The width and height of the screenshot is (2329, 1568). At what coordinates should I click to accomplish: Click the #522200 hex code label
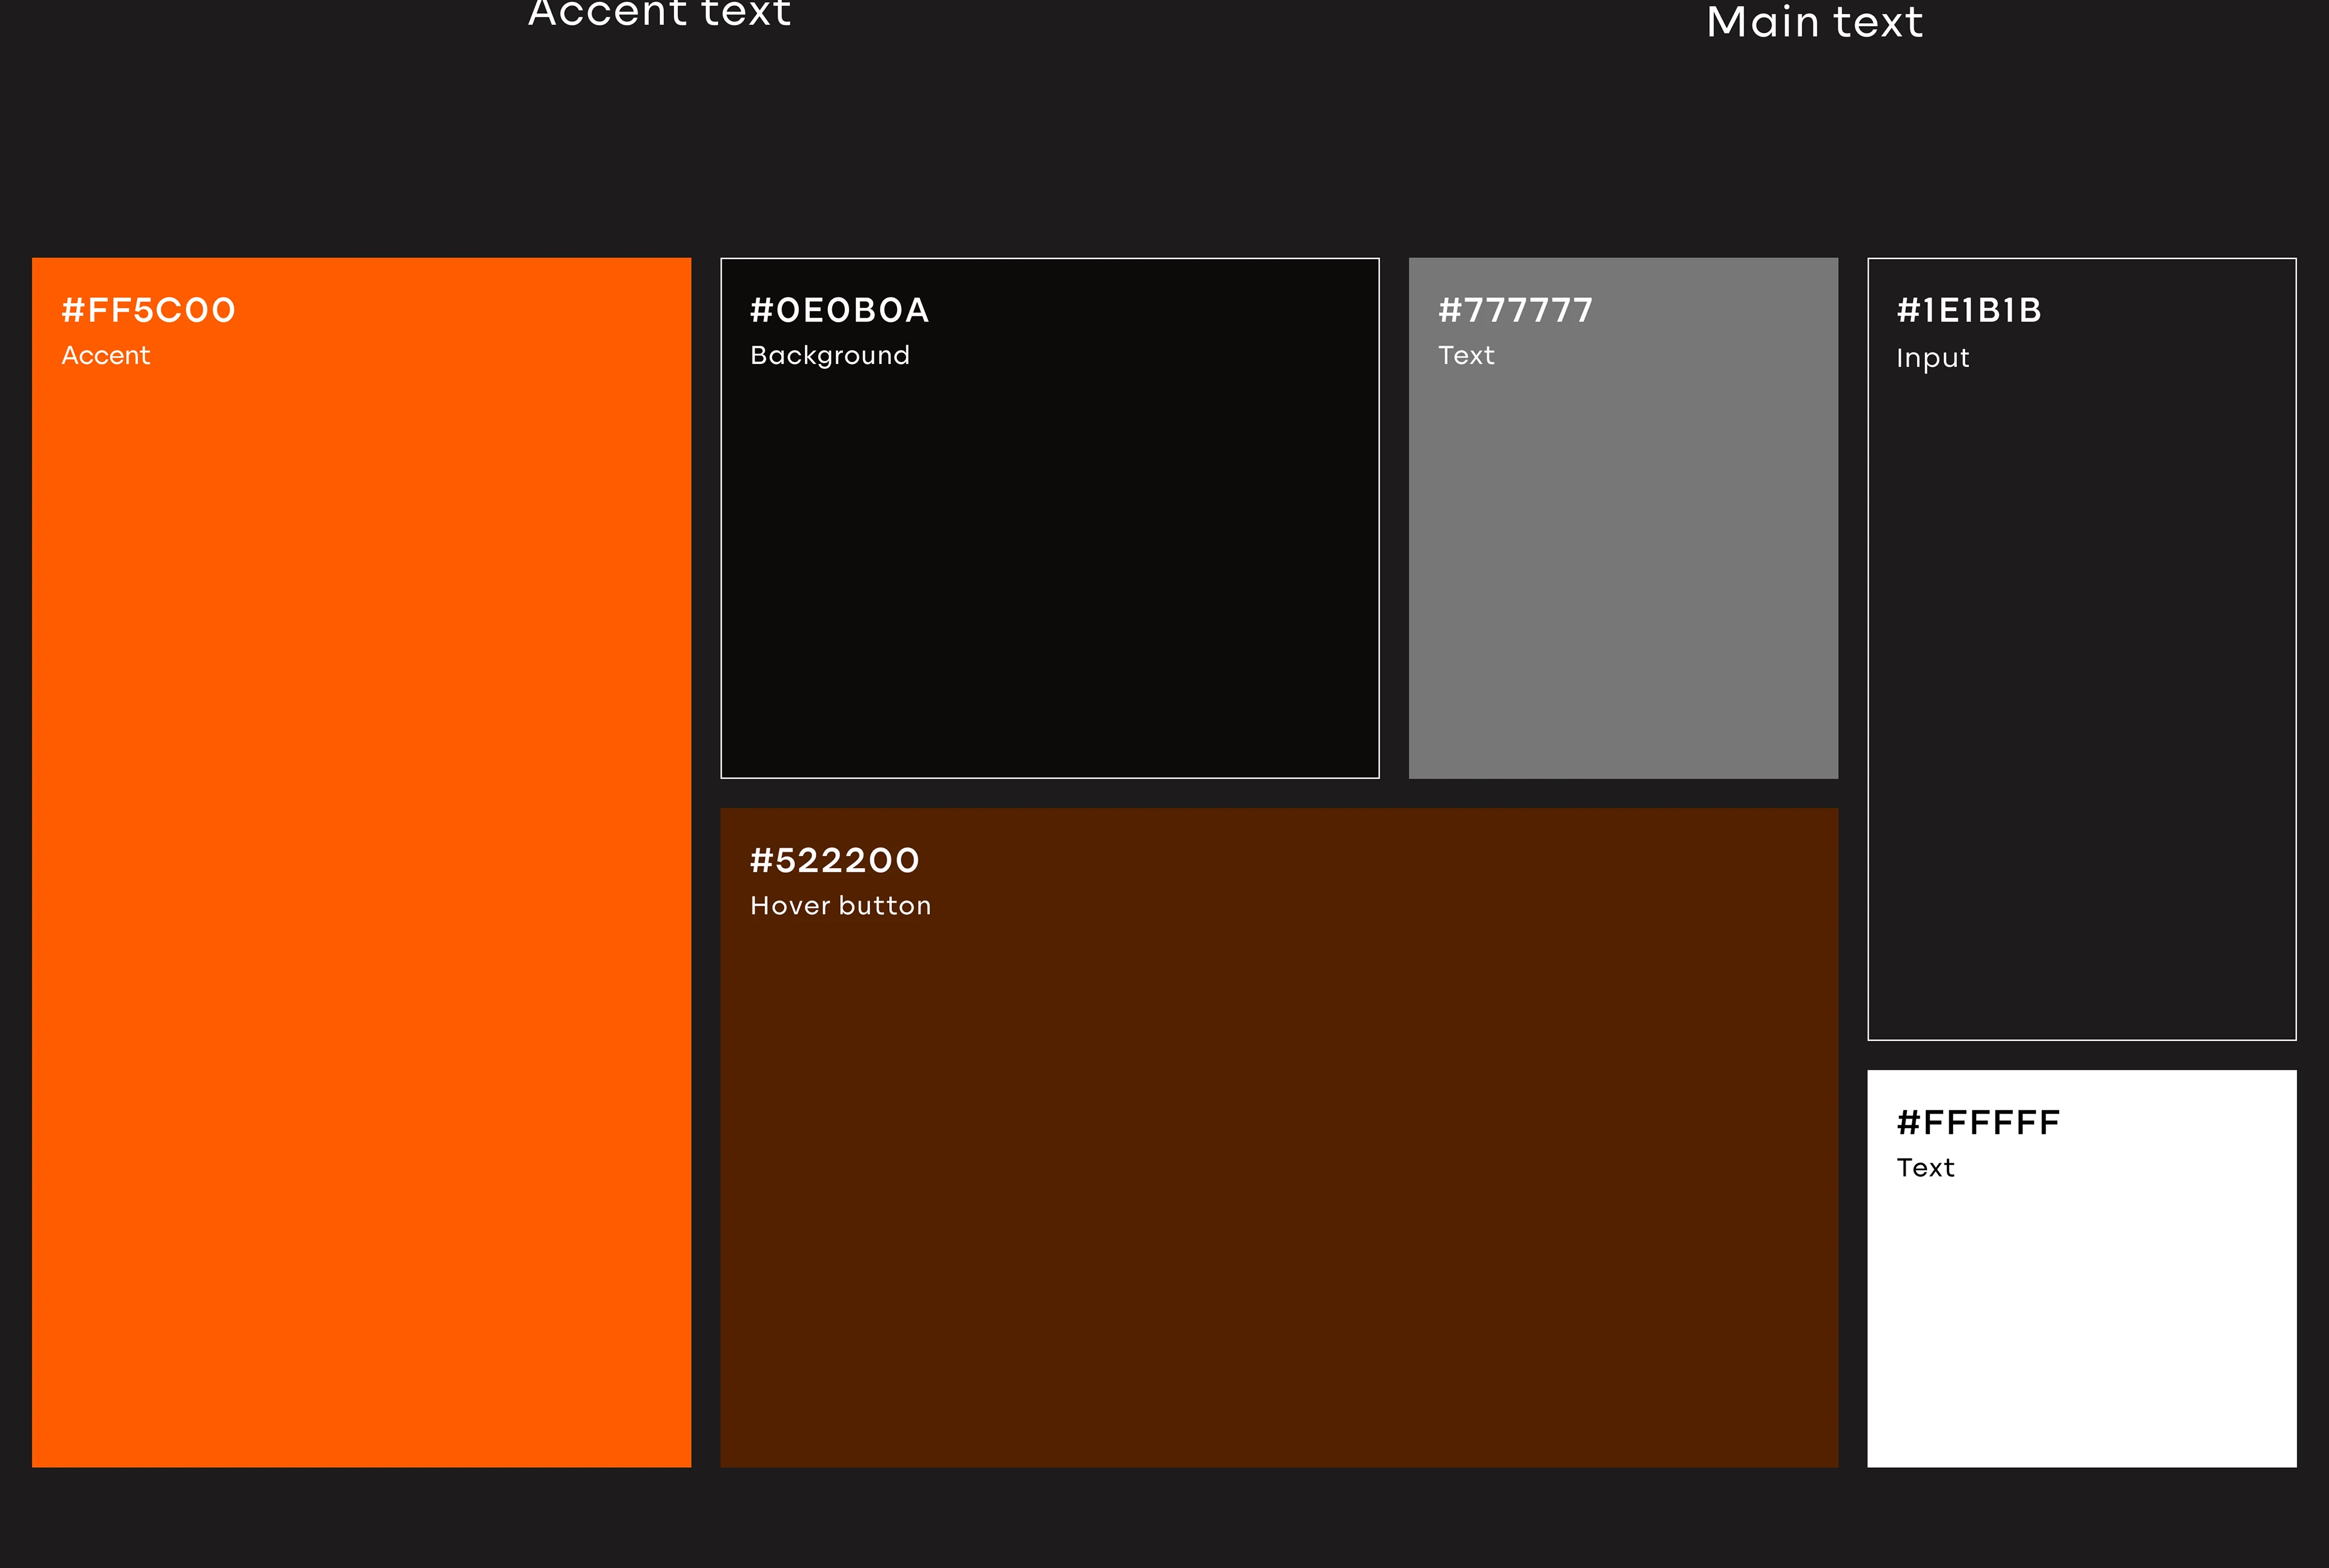pos(834,860)
